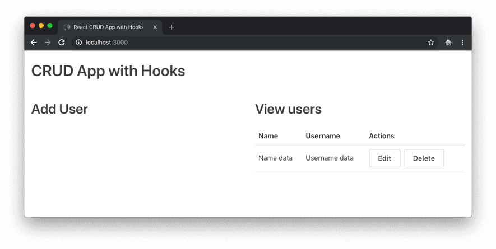This screenshot has height=249, width=496.
Task: Click the localhost:3000 address bar
Action: (x=254, y=43)
